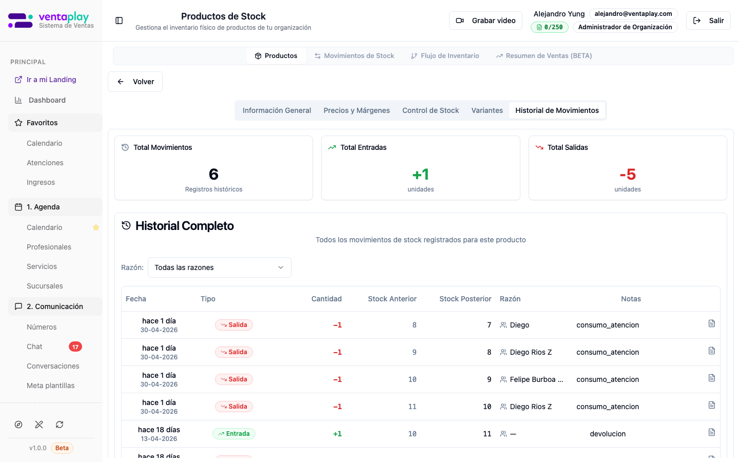Click the devolucion reason cell
The height and width of the screenshot is (462, 739).
[x=608, y=434]
